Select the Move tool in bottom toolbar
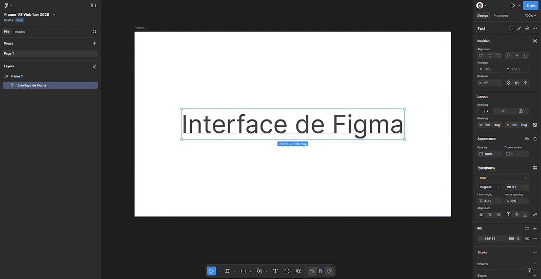This screenshot has width=541, height=279. click(211, 271)
